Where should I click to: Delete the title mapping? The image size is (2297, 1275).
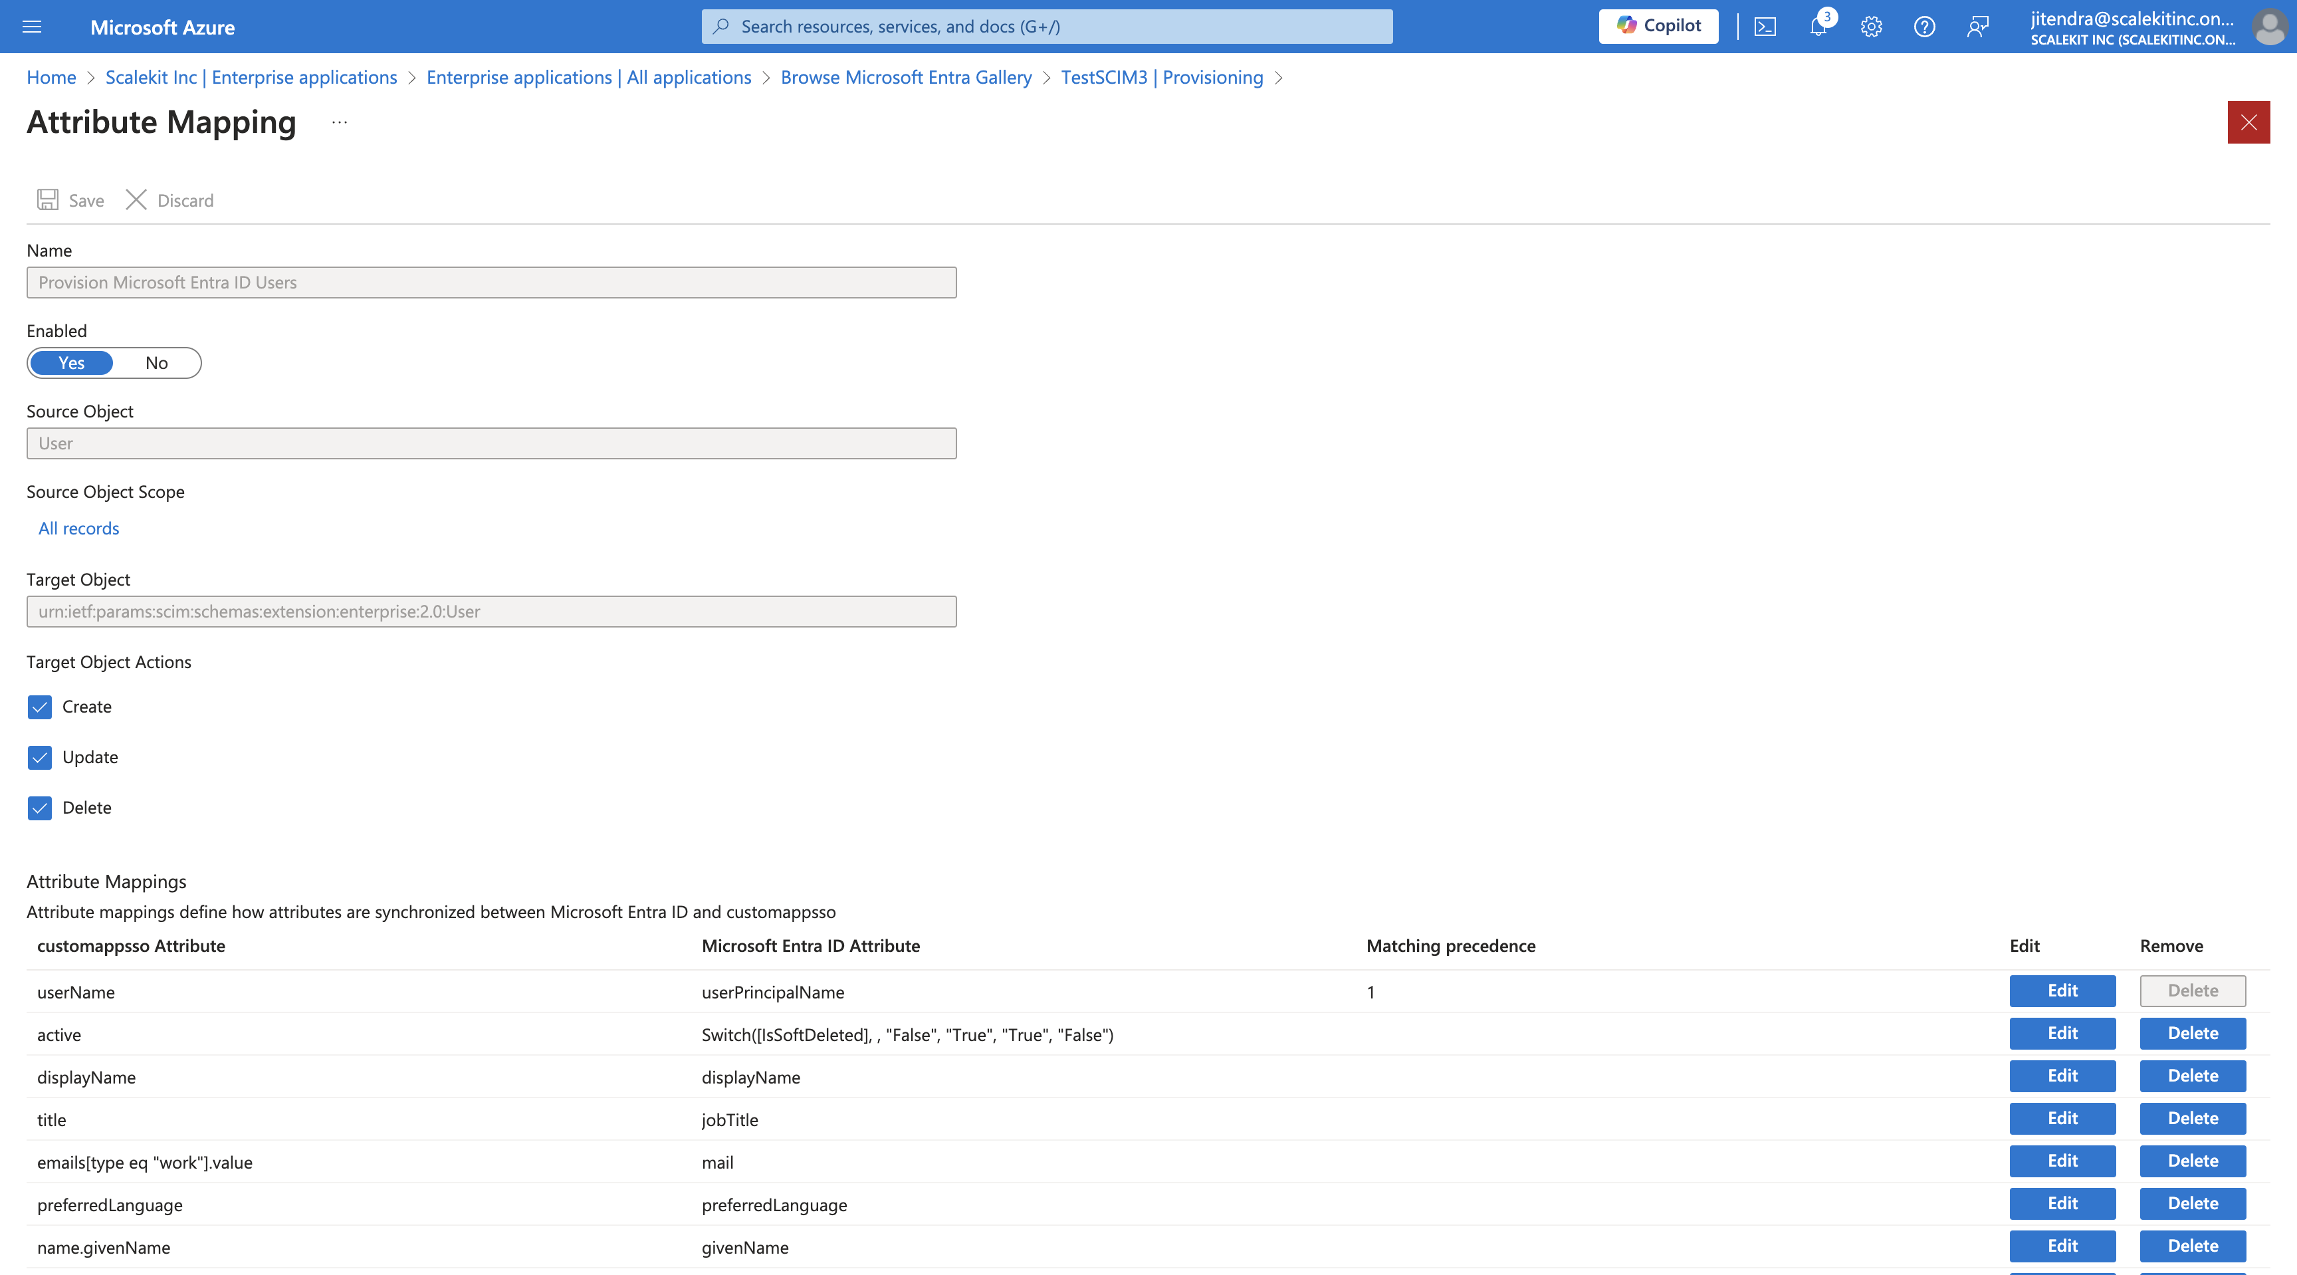point(2193,1118)
